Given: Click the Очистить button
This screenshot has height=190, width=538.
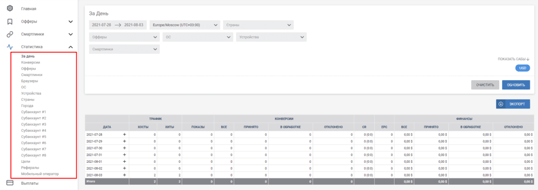Looking at the screenshot, I should (x=485, y=85).
